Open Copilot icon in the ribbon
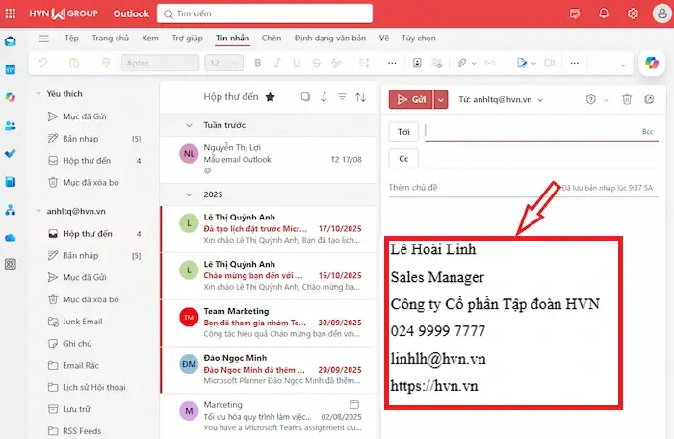 [x=652, y=64]
